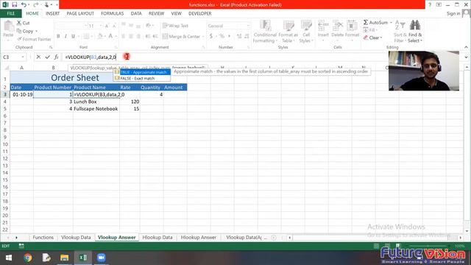Click inside the formula bar text

(91, 57)
